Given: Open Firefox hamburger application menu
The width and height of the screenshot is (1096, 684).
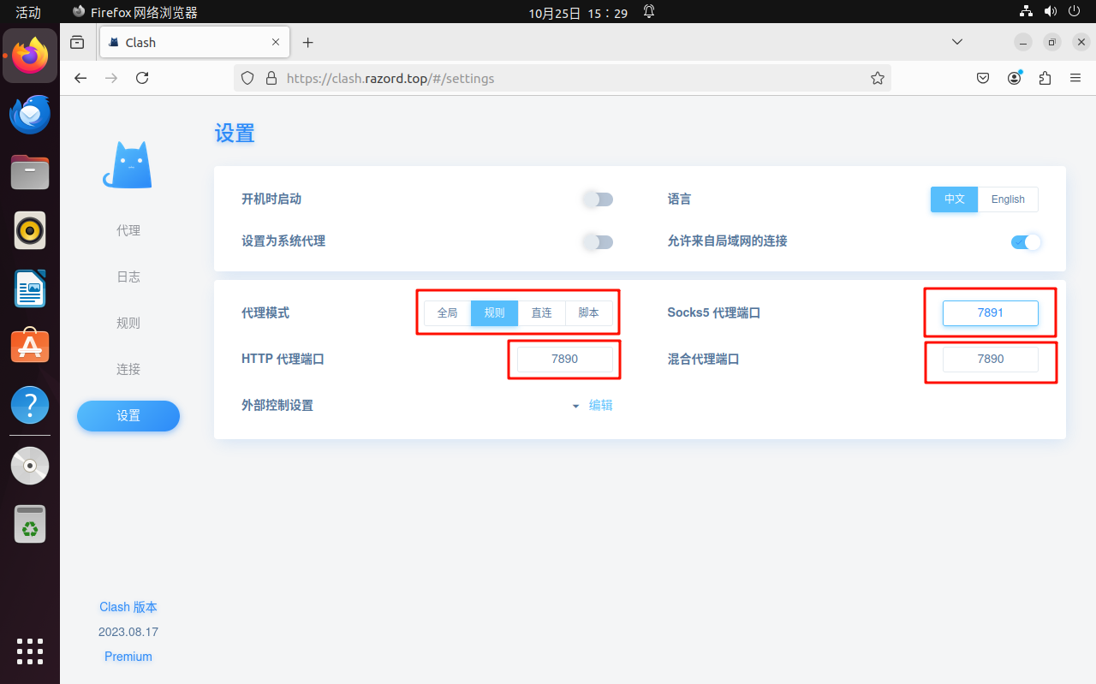Looking at the screenshot, I should [1075, 78].
